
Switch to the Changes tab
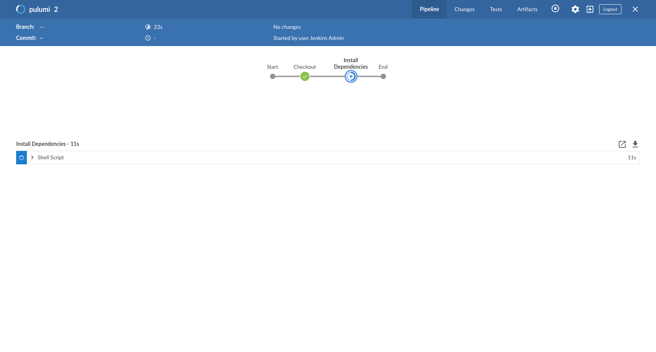click(464, 9)
